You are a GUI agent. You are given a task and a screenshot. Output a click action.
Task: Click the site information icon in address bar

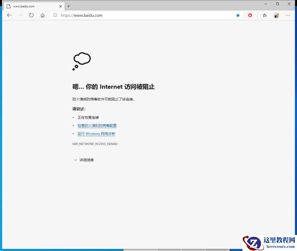[x=55, y=16]
